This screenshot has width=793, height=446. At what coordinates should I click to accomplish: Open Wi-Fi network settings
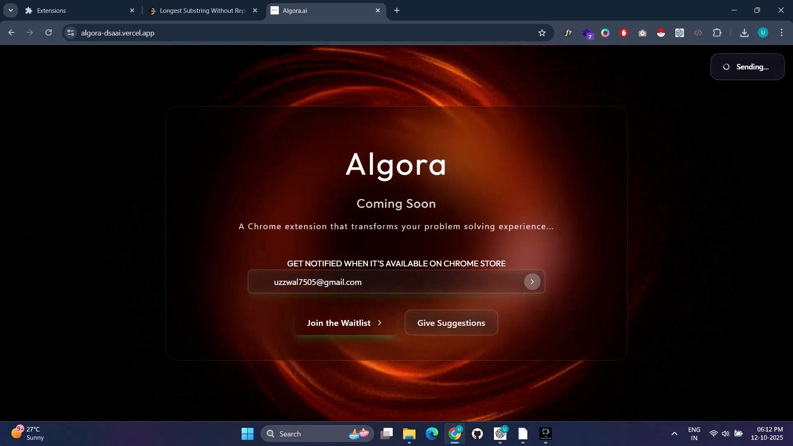(713, 434)
